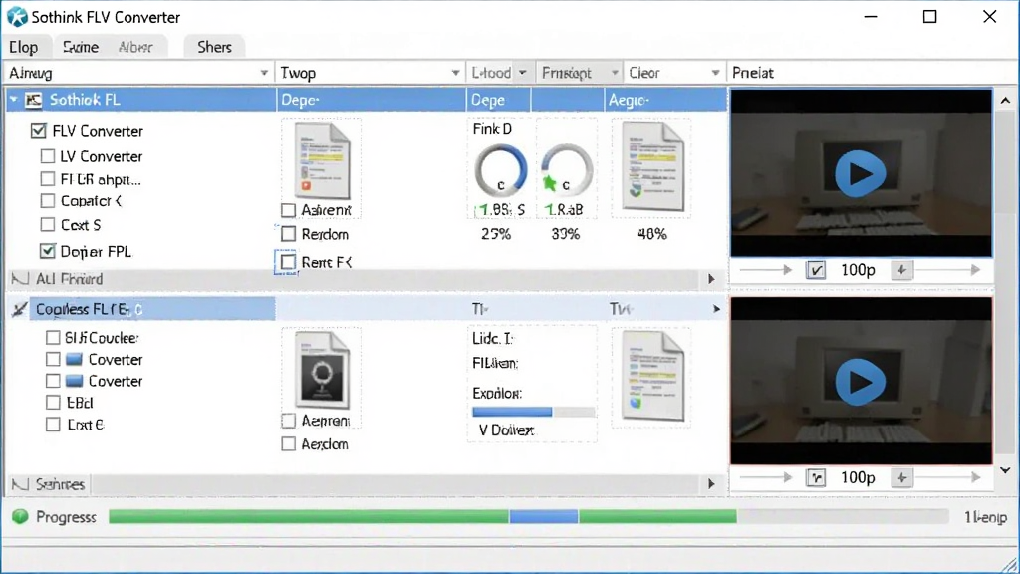Image resolution: width=1020 pixels, height=574 pixels.
Task: Expand the Ltood dropdown arrow
Action: pyautogui.click(x=522, y=72)
